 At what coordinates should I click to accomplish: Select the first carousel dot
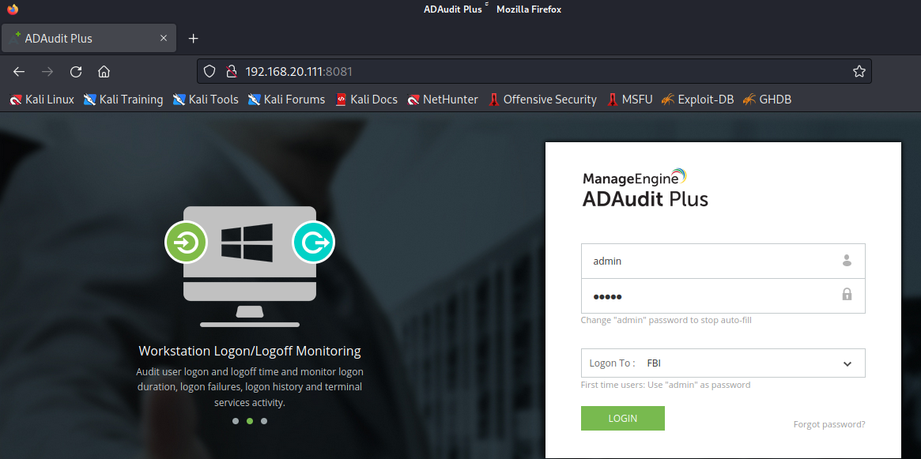tap(236, 421)
